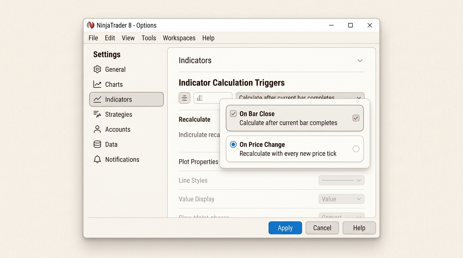Click the align-lines icon button under Indicator Calculation Triggers
This screenshot has width=463, height=258.
click(x=184, y=98)
